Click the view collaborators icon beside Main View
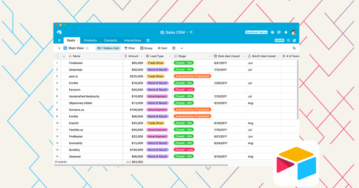 pyautogui.click(x=87, y=48)
